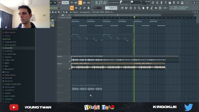Image resolution: width=199 pixels, height=112 pixels.
Task: Open the green Playlist menu arrow
Action: click(x=71, y=12)
